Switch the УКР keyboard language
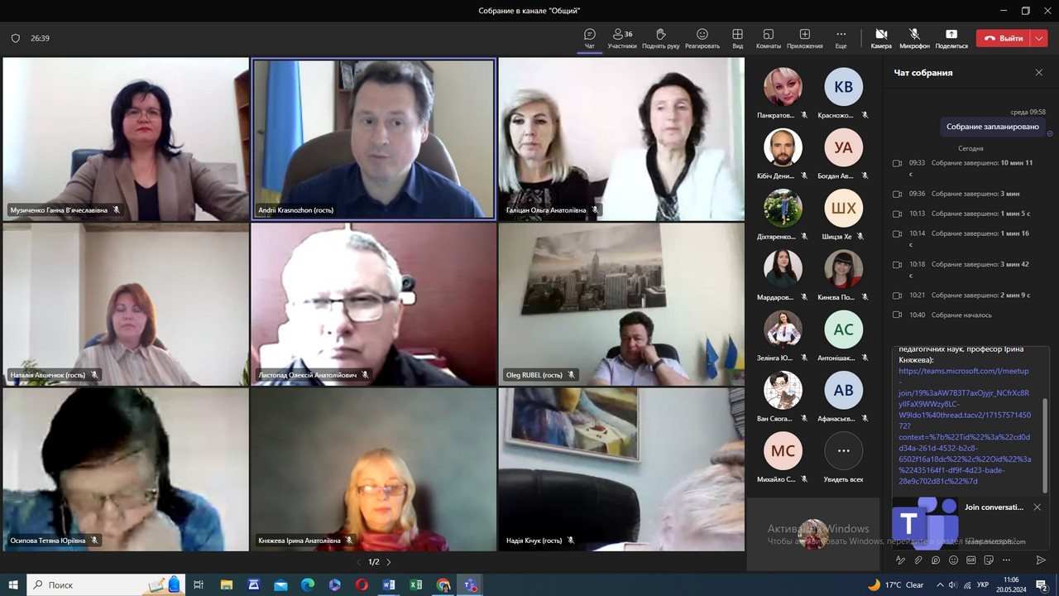 pyautogui.click(x=983, y=584)
